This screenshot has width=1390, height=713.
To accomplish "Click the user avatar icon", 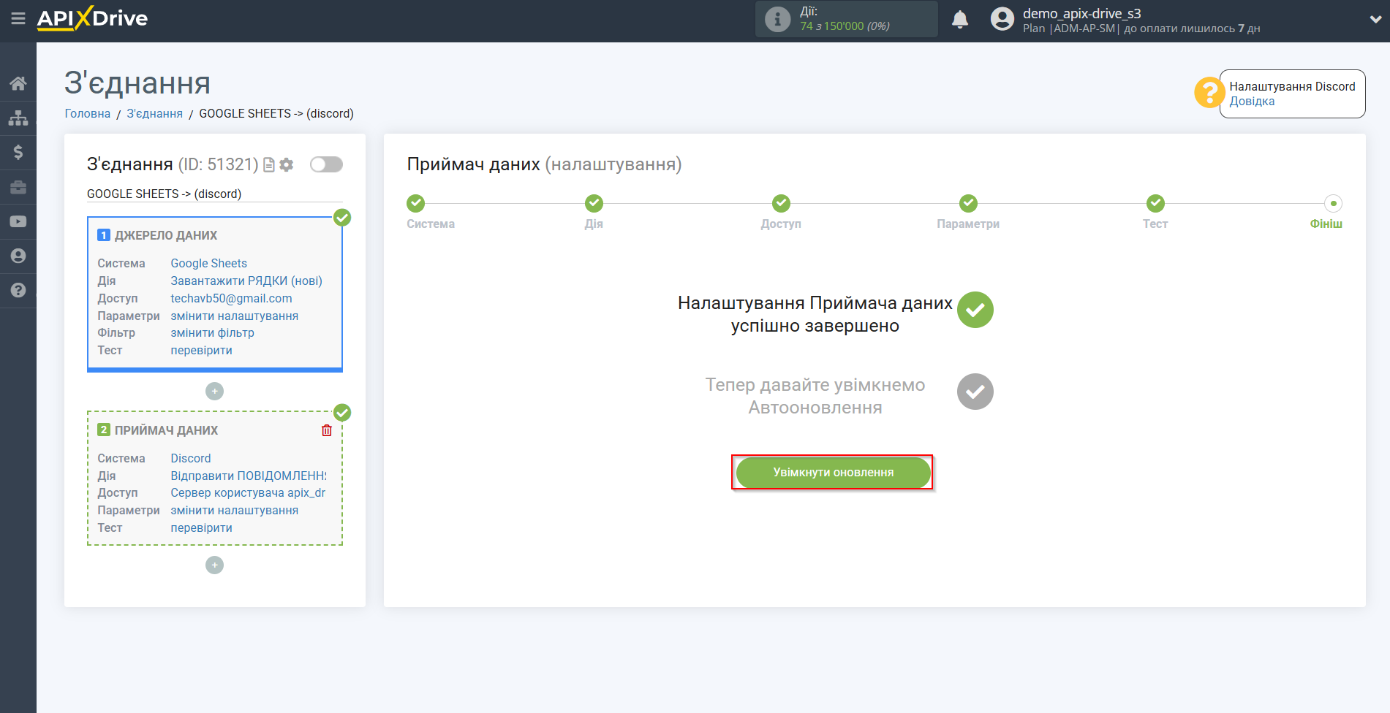I will pyautogui.click(x=1002, y=19).
